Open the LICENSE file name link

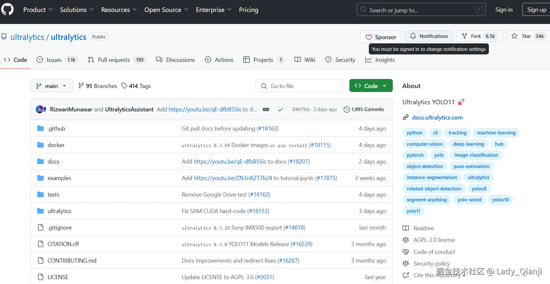click(58, 277)
